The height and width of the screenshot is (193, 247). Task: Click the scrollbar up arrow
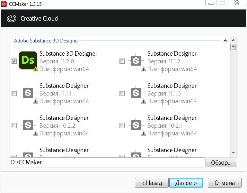point(233,40)
